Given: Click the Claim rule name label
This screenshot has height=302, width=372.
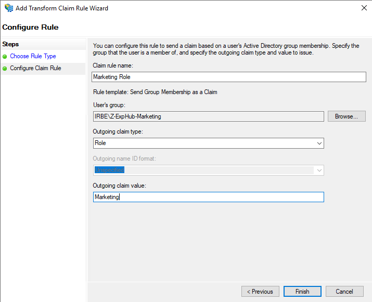Looking at the screenshot, I should click(113, 65).
